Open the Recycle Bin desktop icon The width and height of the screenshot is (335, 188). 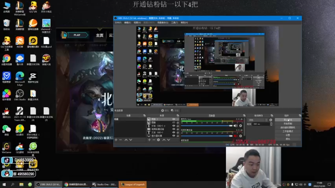(6, 25)
